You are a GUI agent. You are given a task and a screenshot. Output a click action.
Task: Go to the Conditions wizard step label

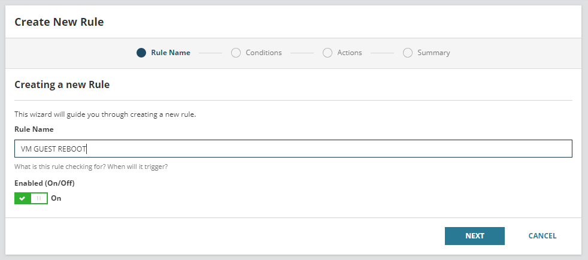pos(263,53)
